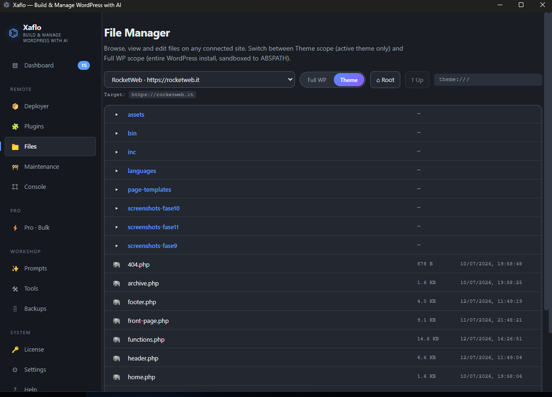The image size is (552, 397).
Task: Expand the screenshots-fase9 folder arrow
Action: (x=117, y=246)
